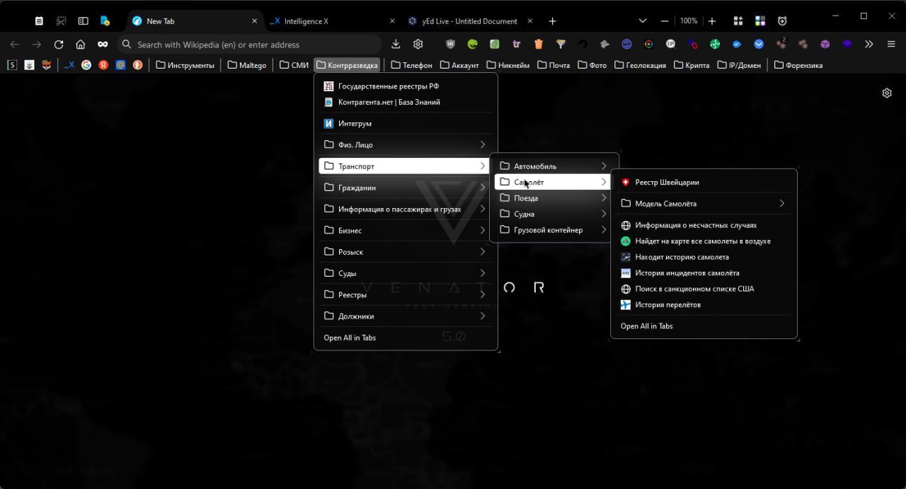Open the Геолокация bookmarks folder
This screenshot has width=906, height=489.
[640, 65]
